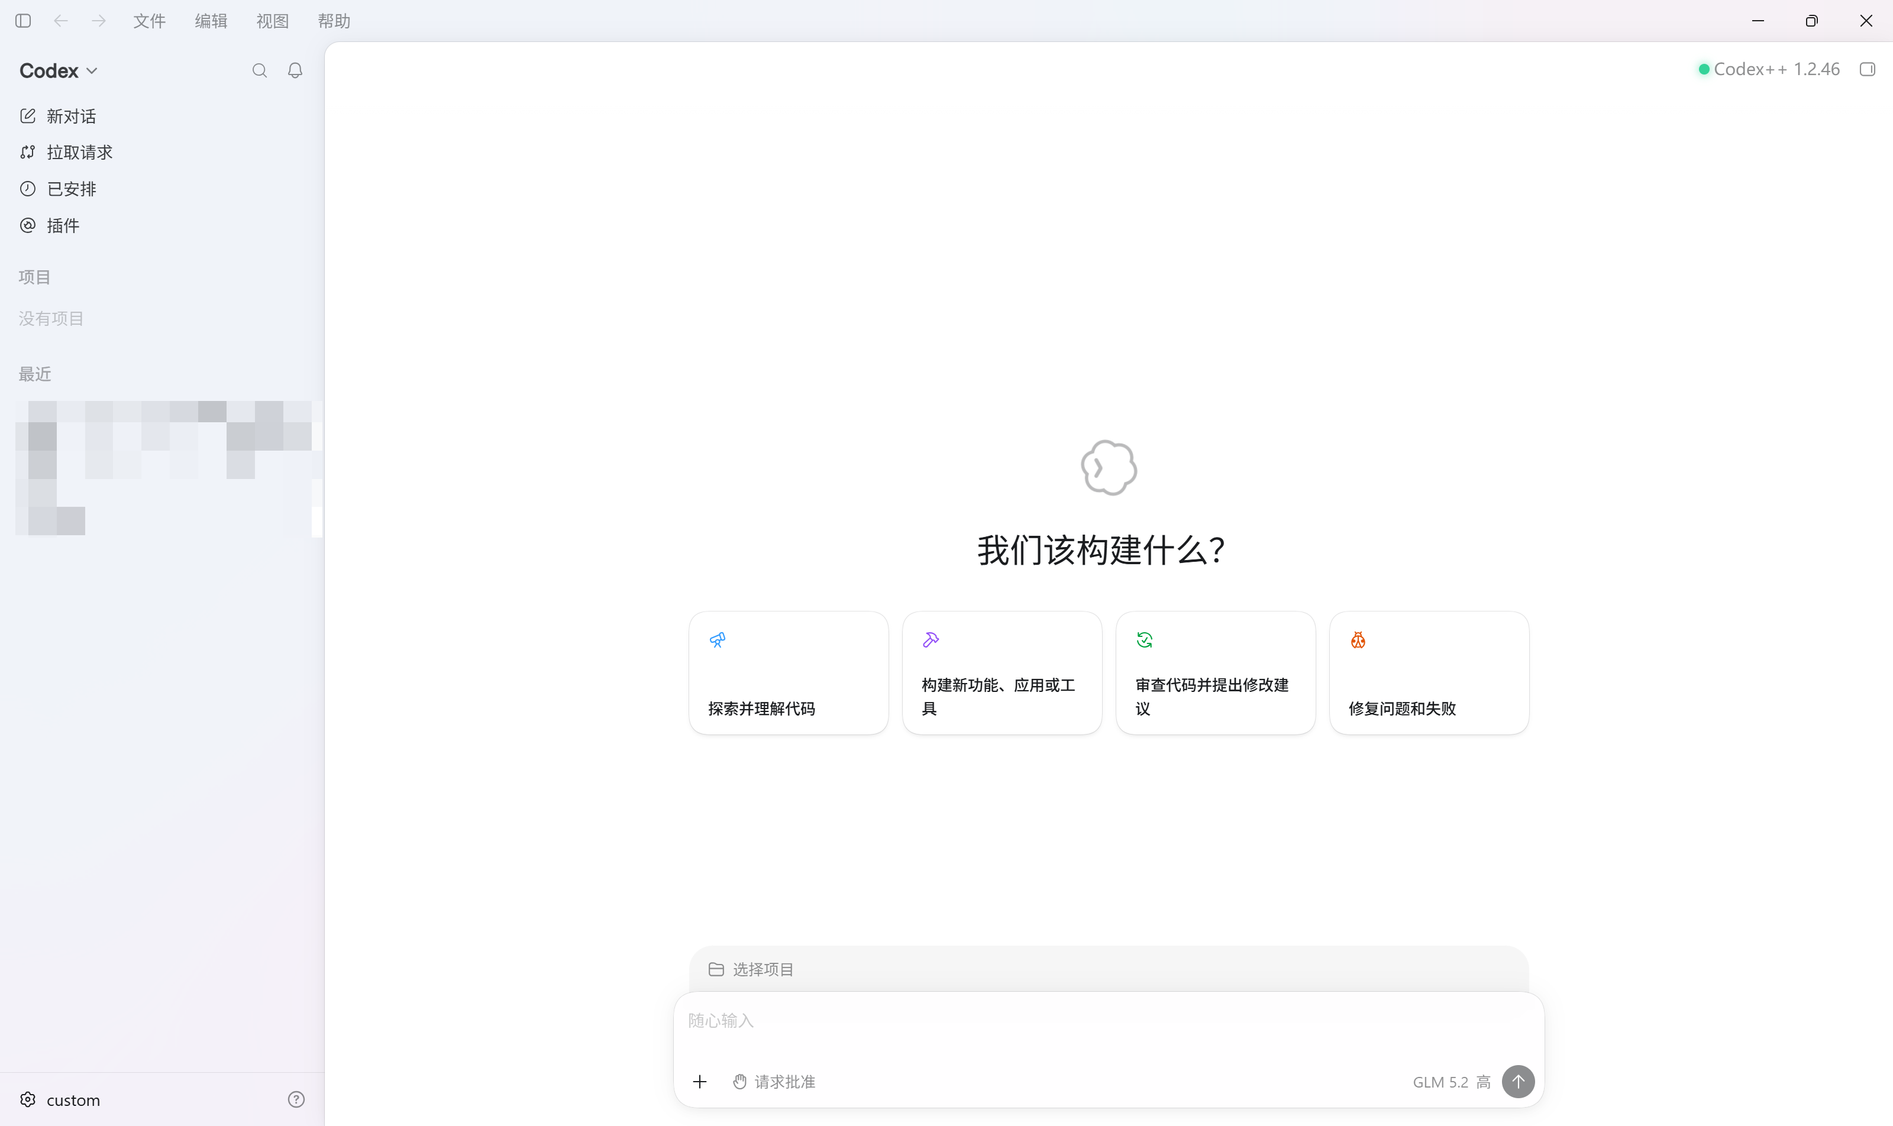1893x1126 pixels.
Task: Click the 最近 section header
Action: (35, 374)
